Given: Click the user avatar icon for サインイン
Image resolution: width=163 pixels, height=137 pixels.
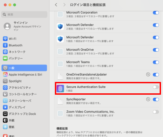Looking at the screenshot, I should pos(7,26).
